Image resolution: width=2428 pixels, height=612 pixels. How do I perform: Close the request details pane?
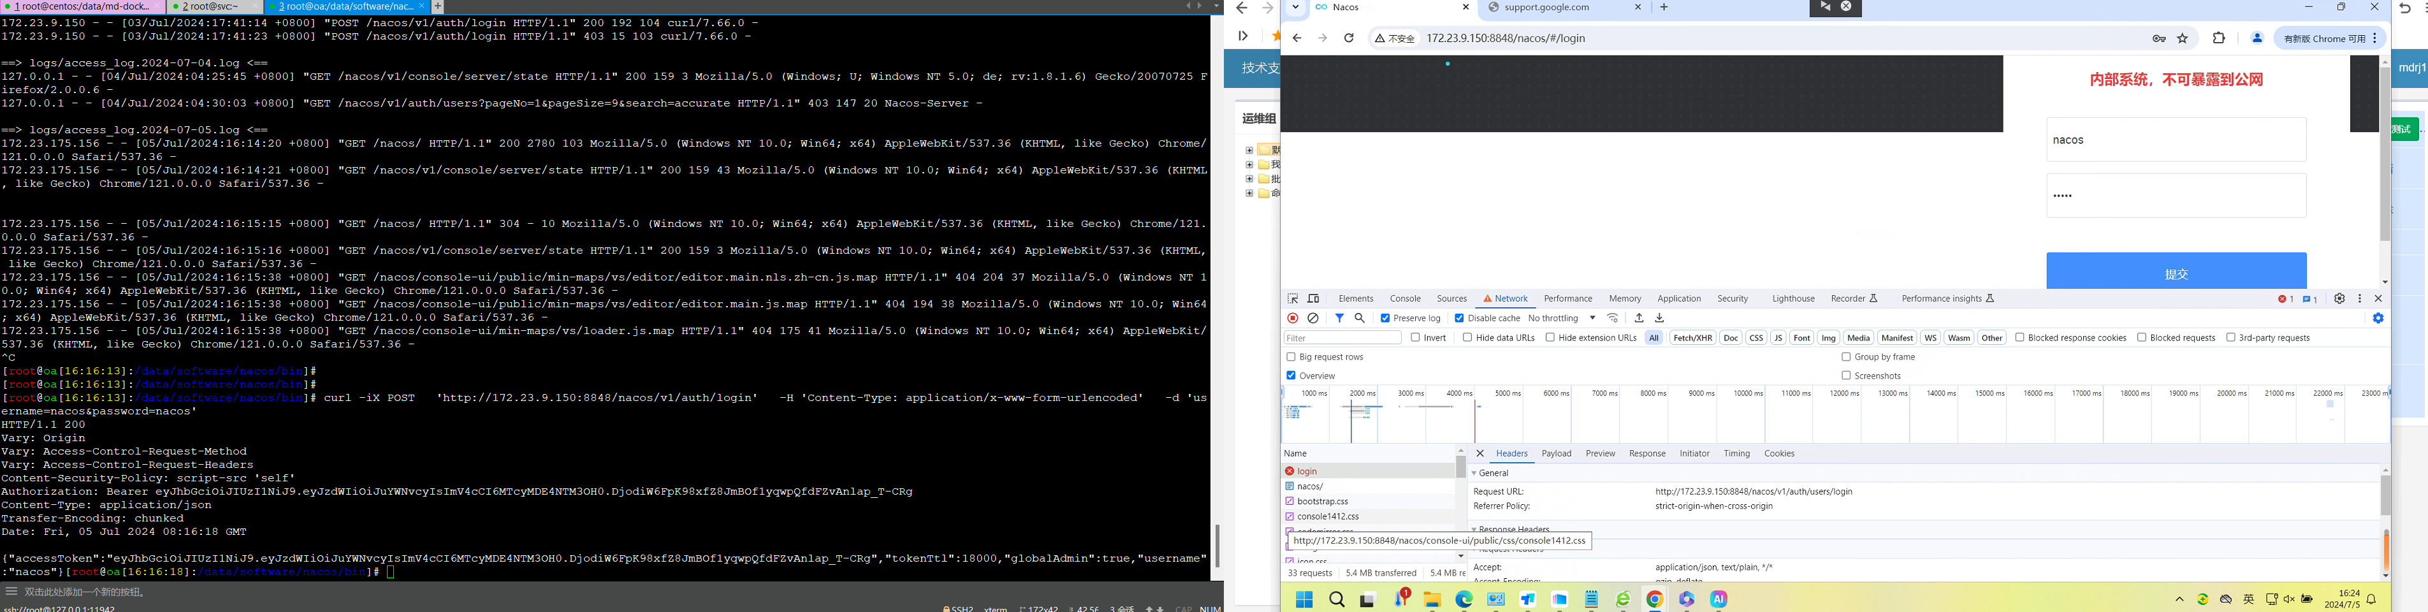(1479, 453)
